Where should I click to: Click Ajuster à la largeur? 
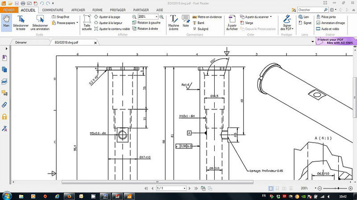(112, 22)
